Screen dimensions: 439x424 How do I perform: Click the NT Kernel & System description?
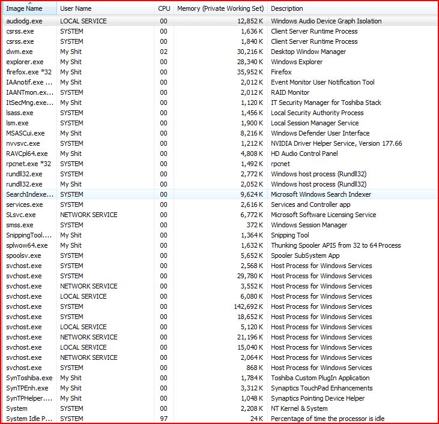click(x=299, y=408)
